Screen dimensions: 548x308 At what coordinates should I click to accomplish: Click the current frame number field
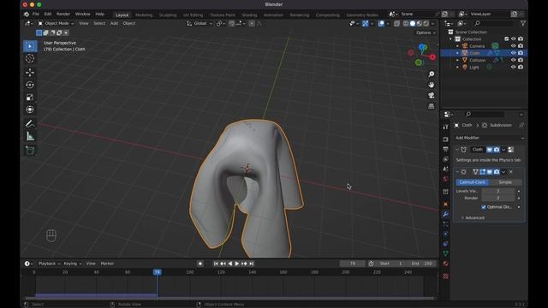pos(353,264)
